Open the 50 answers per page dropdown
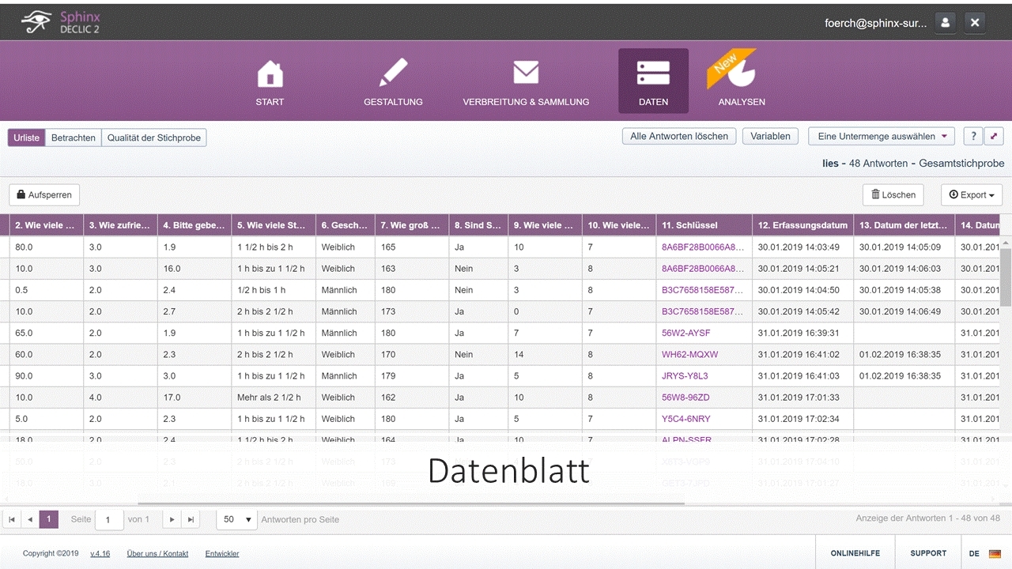 (x=237, y=519)
